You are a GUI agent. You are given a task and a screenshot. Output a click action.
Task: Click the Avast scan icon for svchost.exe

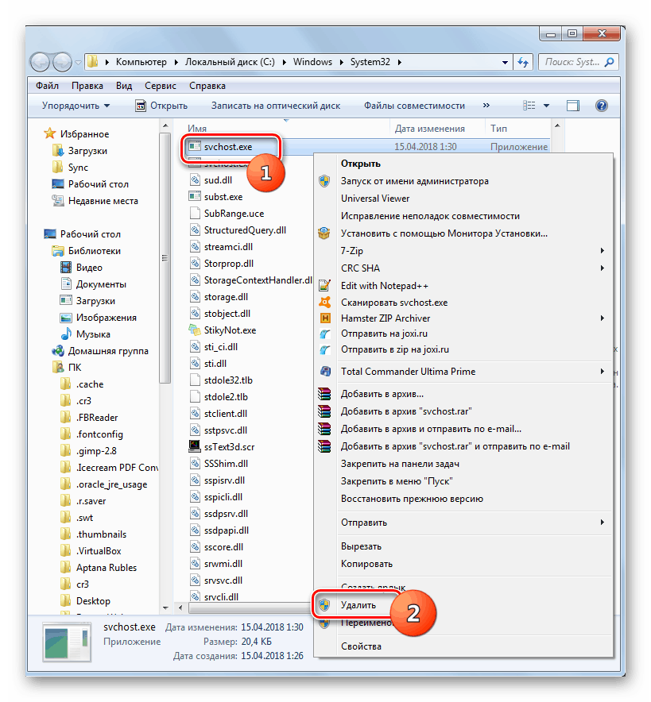click(324, 303)
